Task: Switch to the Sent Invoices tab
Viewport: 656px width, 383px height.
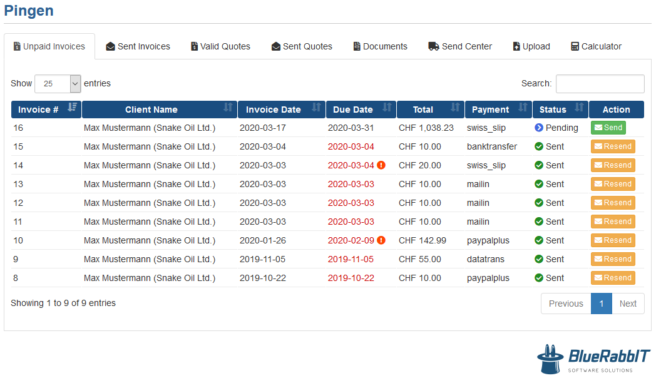Action: click(x=138, y=46)
